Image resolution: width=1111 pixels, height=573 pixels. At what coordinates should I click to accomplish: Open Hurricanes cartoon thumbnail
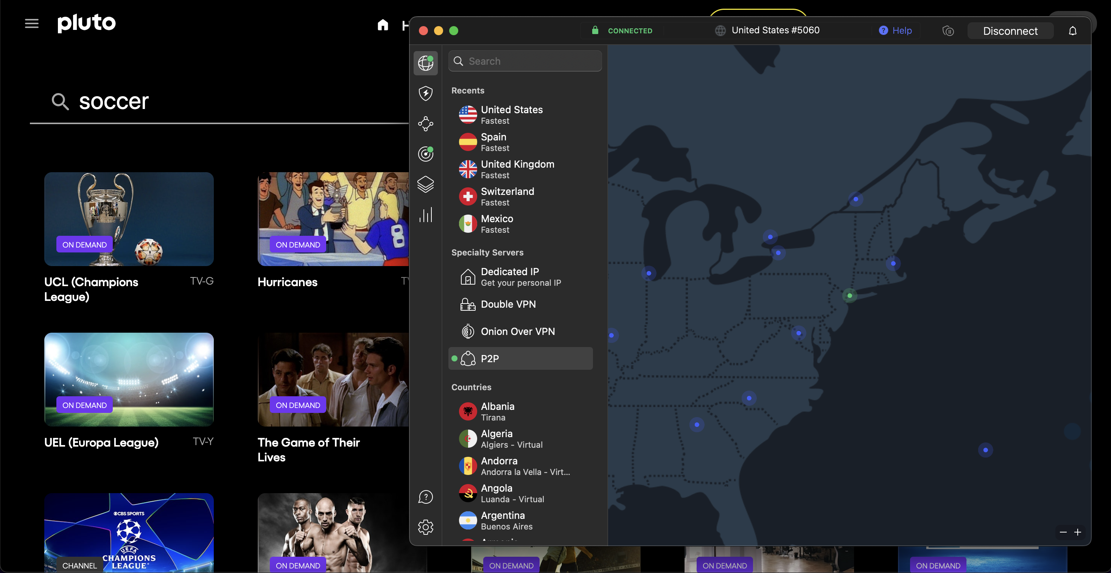pos(333,219)
